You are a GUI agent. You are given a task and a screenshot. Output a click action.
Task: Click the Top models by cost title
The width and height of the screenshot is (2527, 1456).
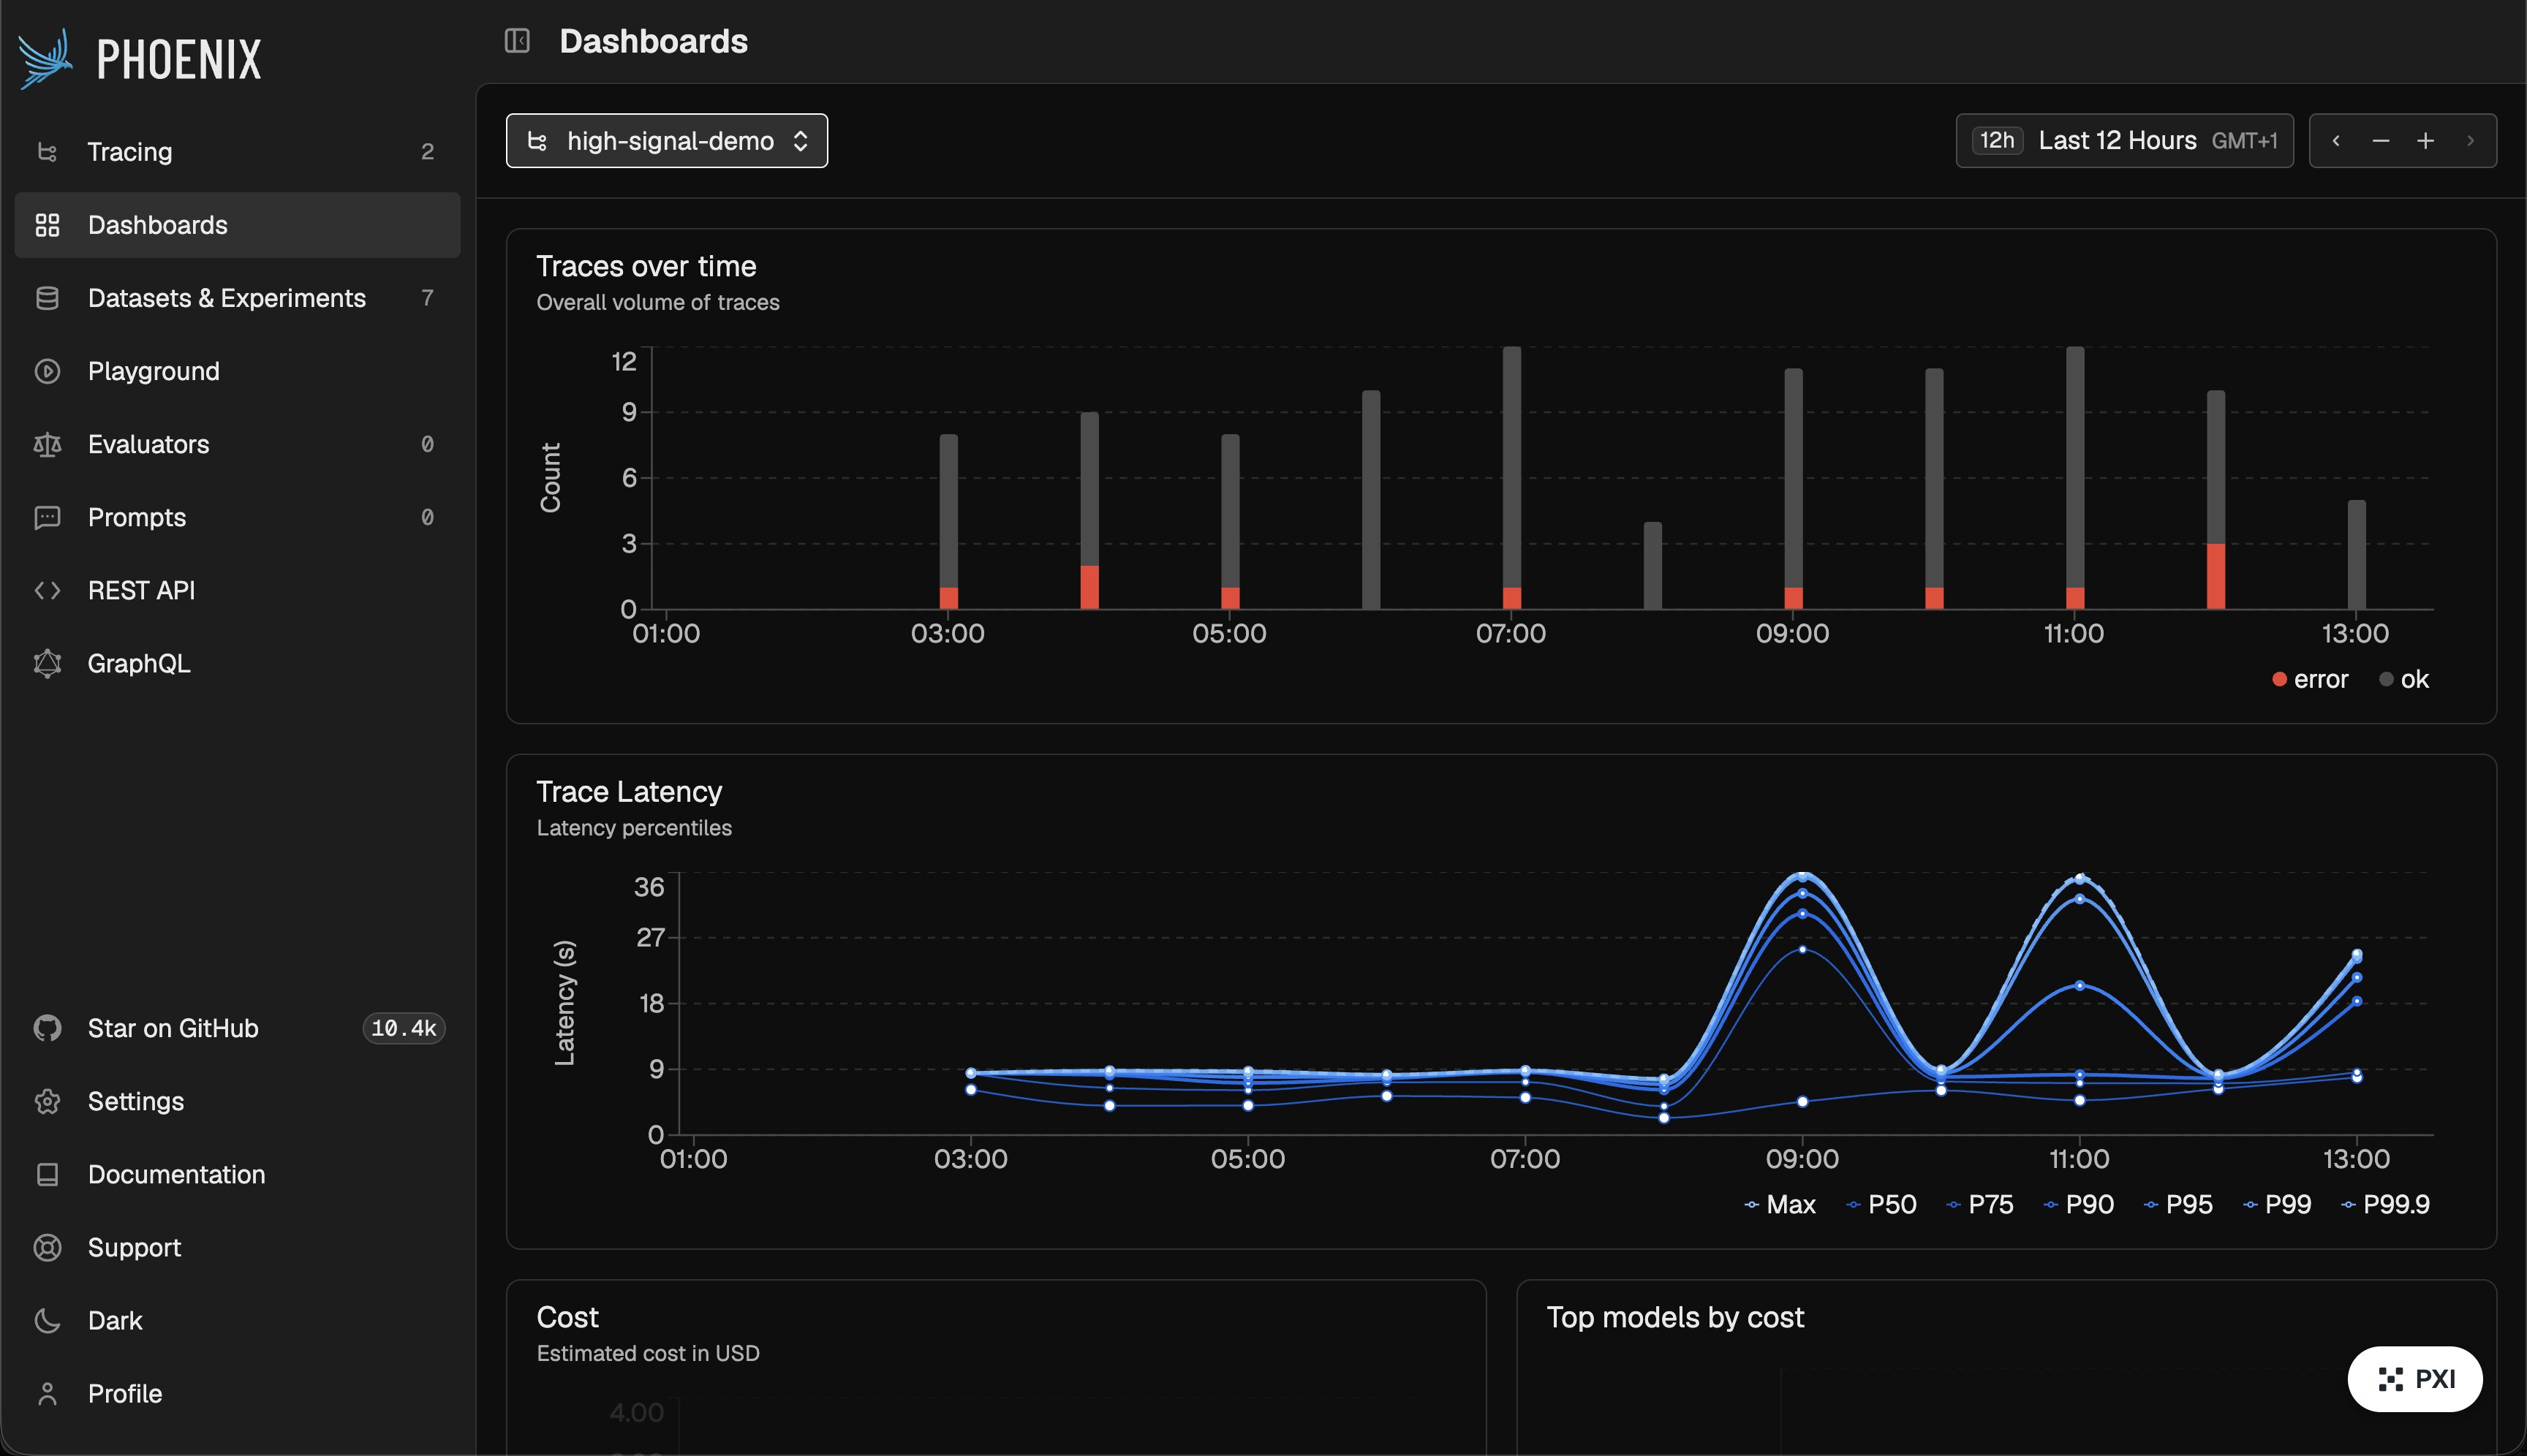[x=1676, y=1317]
